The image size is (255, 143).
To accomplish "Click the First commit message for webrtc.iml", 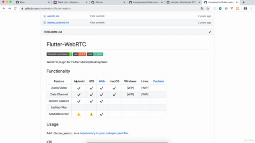I will tap(98, 16).
